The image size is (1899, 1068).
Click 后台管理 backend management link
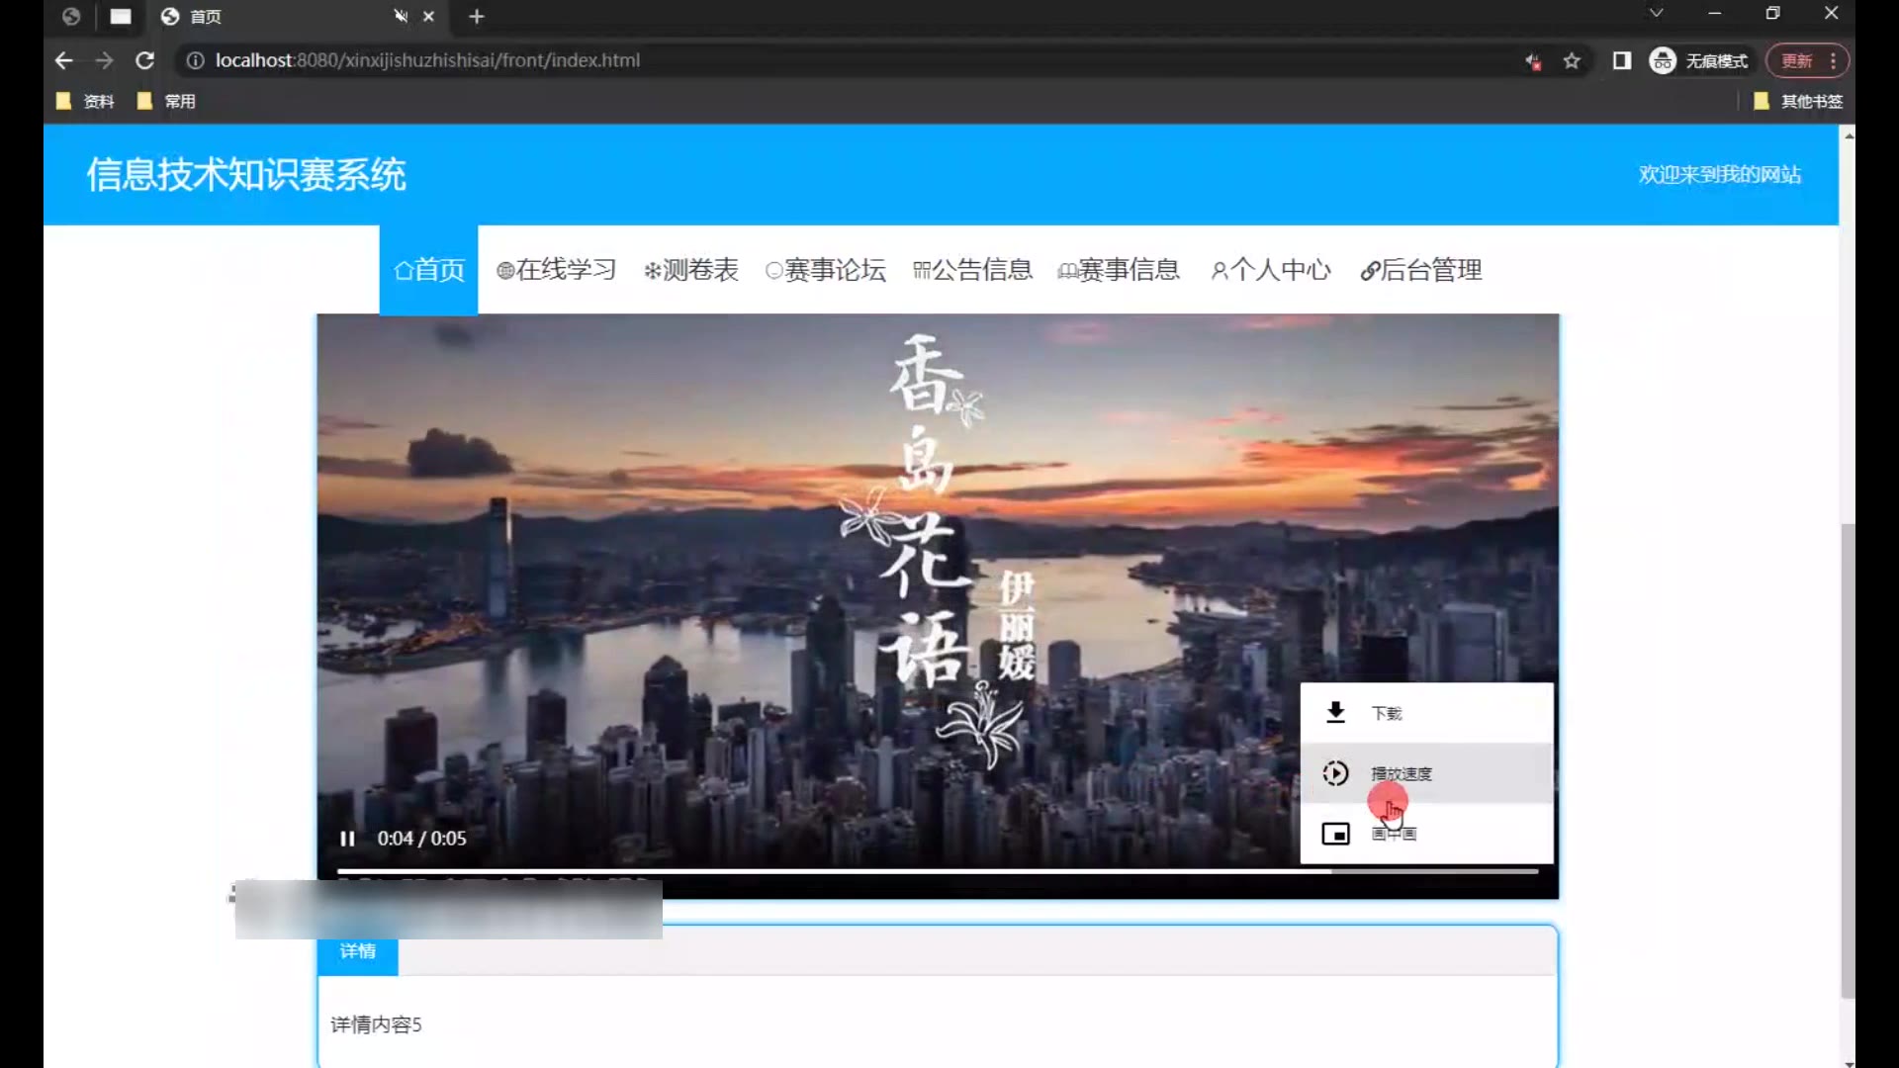(1421, 270)
